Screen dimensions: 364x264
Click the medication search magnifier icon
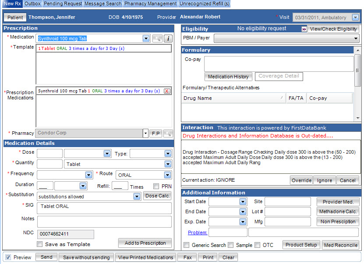click(157, 39)
